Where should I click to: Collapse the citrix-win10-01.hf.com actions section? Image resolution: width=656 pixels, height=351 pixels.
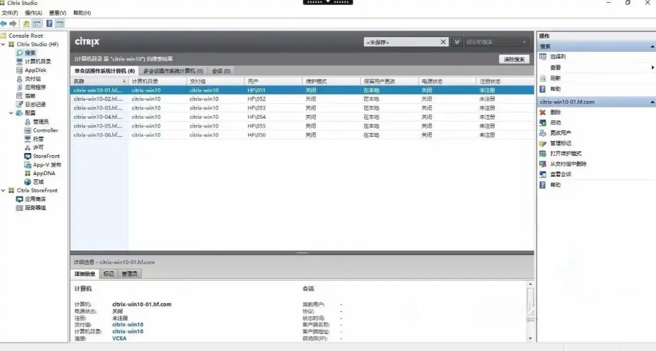point(652,102)
